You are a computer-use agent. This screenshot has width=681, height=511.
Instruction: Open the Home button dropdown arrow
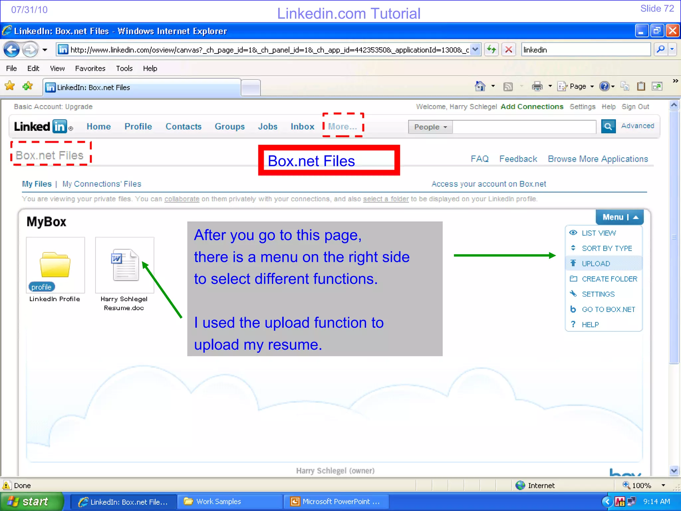click(493, 86)
